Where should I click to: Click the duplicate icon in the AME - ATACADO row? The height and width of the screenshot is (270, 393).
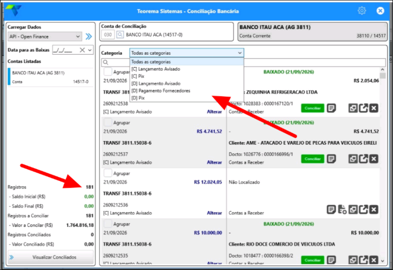pyautogui.click(x=353, y=159)
